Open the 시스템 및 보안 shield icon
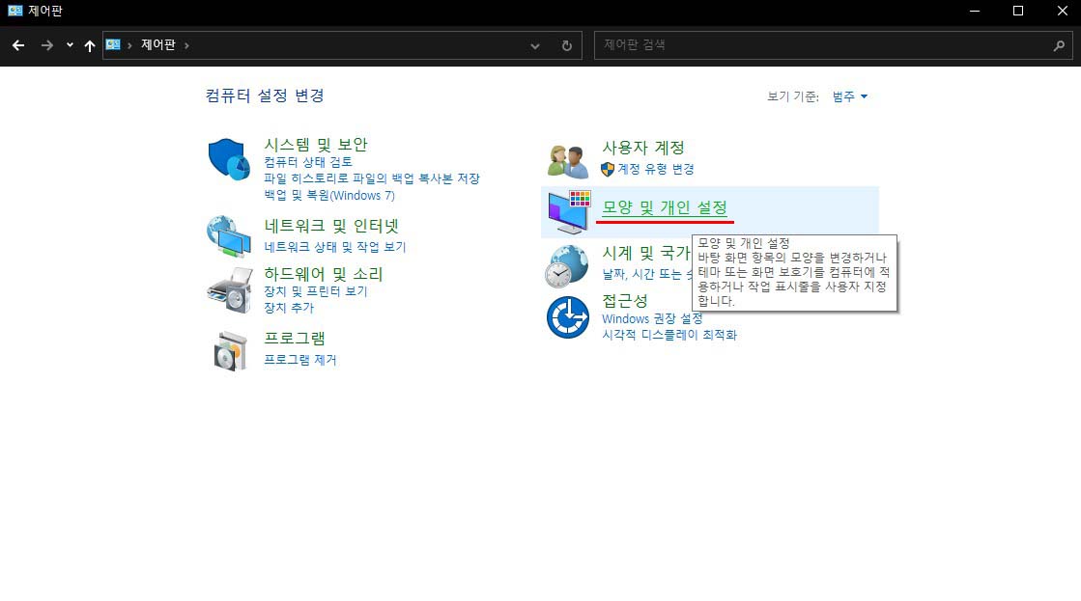Image resolution: width=1081 pixels, height=601 pixels. (229, 159)
